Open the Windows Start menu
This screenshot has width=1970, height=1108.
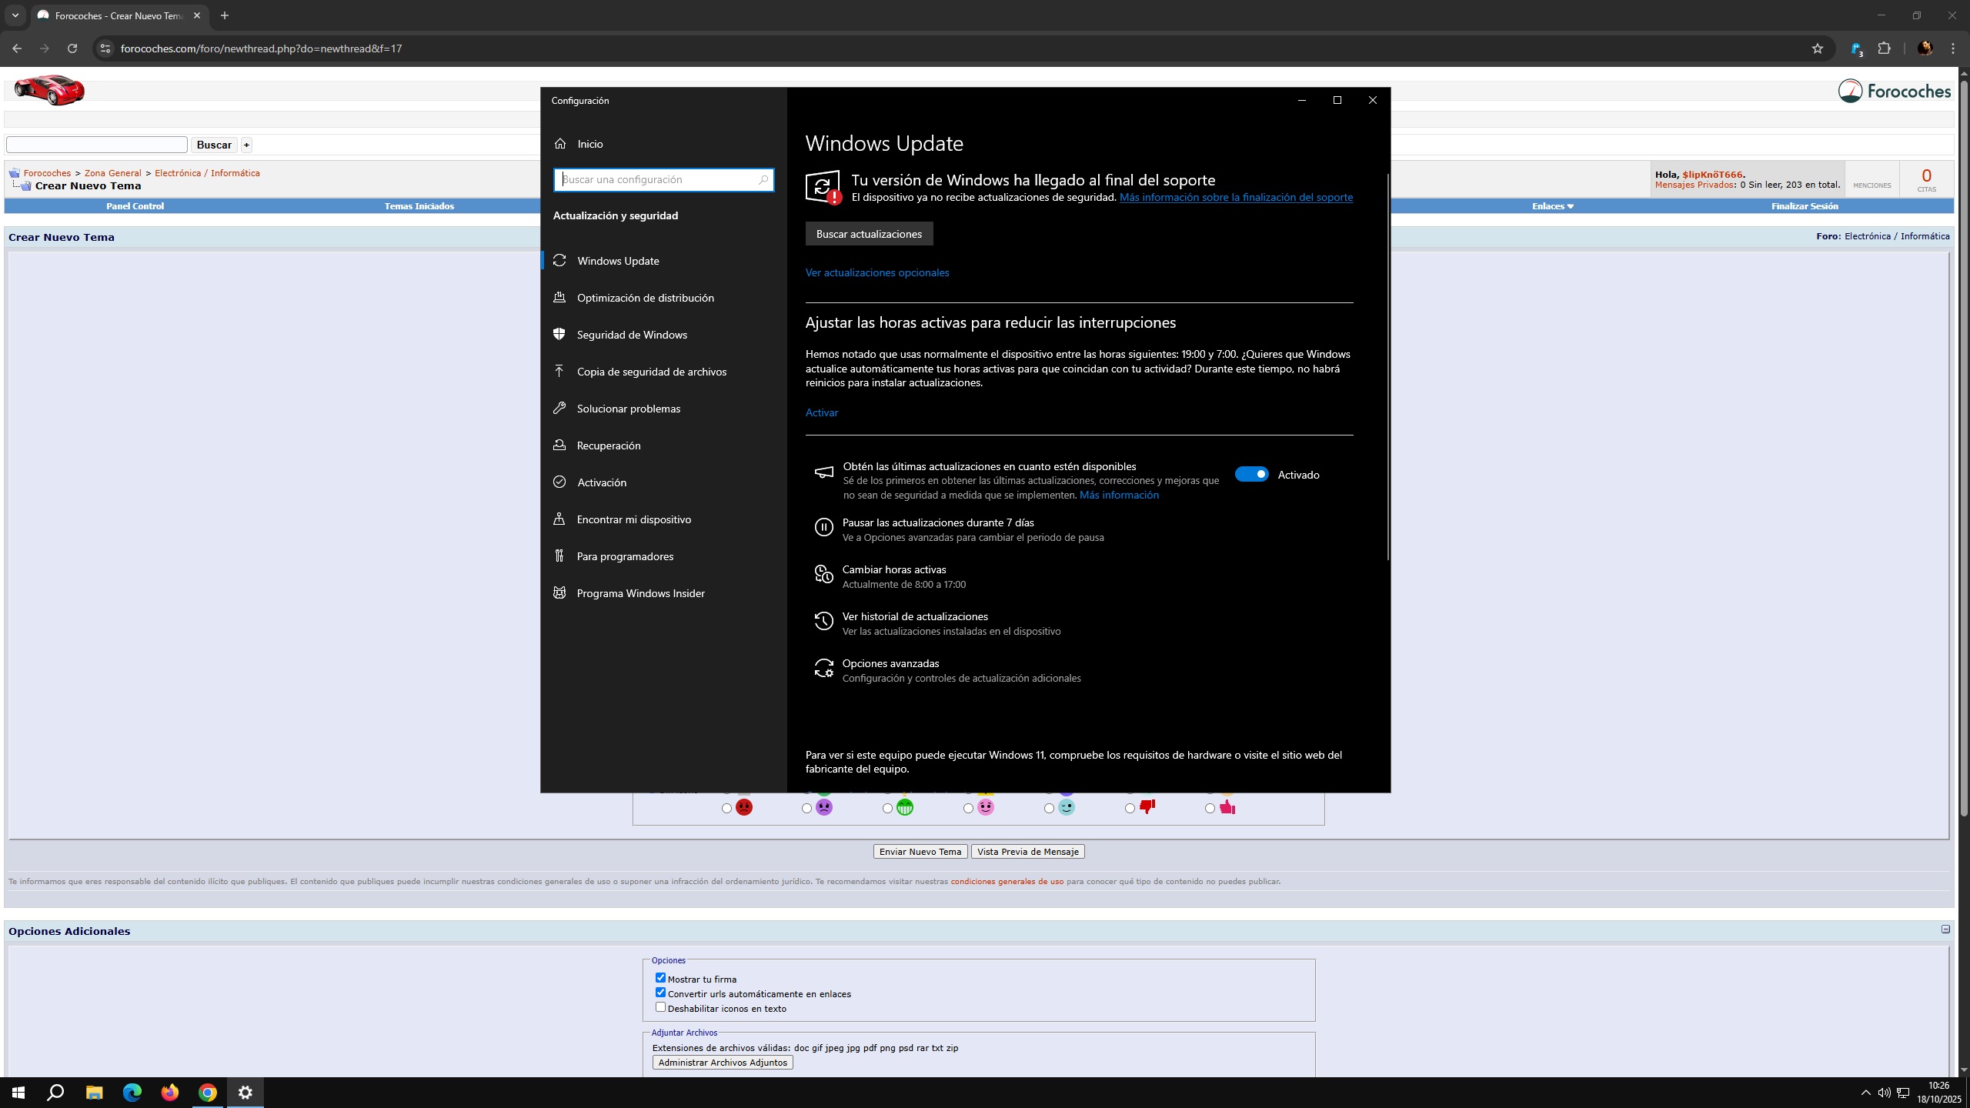(18, 1093)
